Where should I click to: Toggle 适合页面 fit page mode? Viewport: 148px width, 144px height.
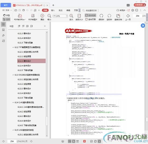click(x=90, y=19)
